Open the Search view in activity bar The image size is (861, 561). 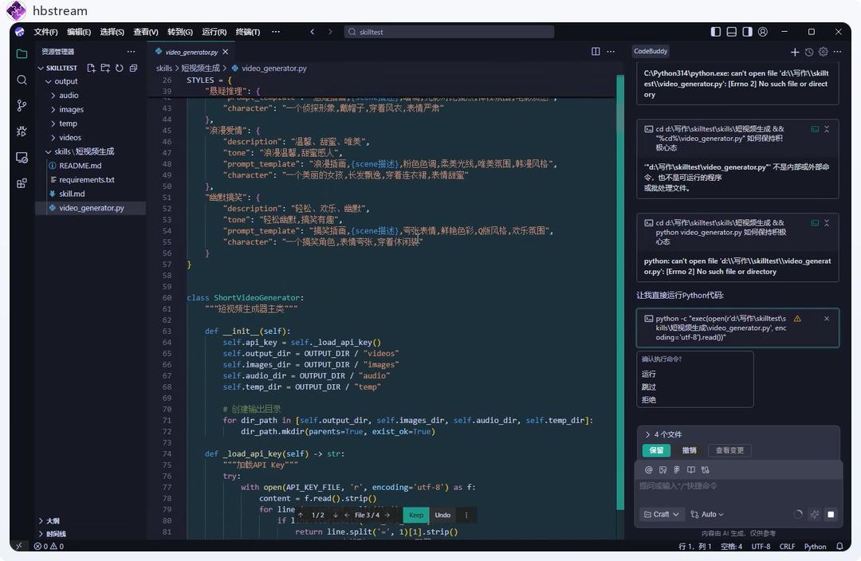22,80
